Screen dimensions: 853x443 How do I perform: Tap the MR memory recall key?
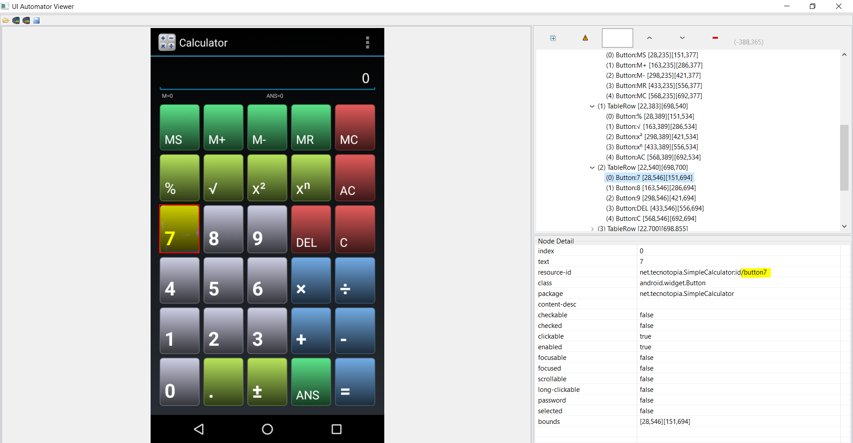[x=311, y=128]
